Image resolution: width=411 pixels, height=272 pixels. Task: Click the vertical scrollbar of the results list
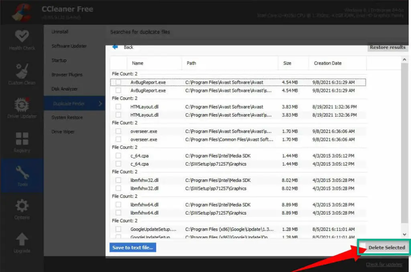point(405,143)
